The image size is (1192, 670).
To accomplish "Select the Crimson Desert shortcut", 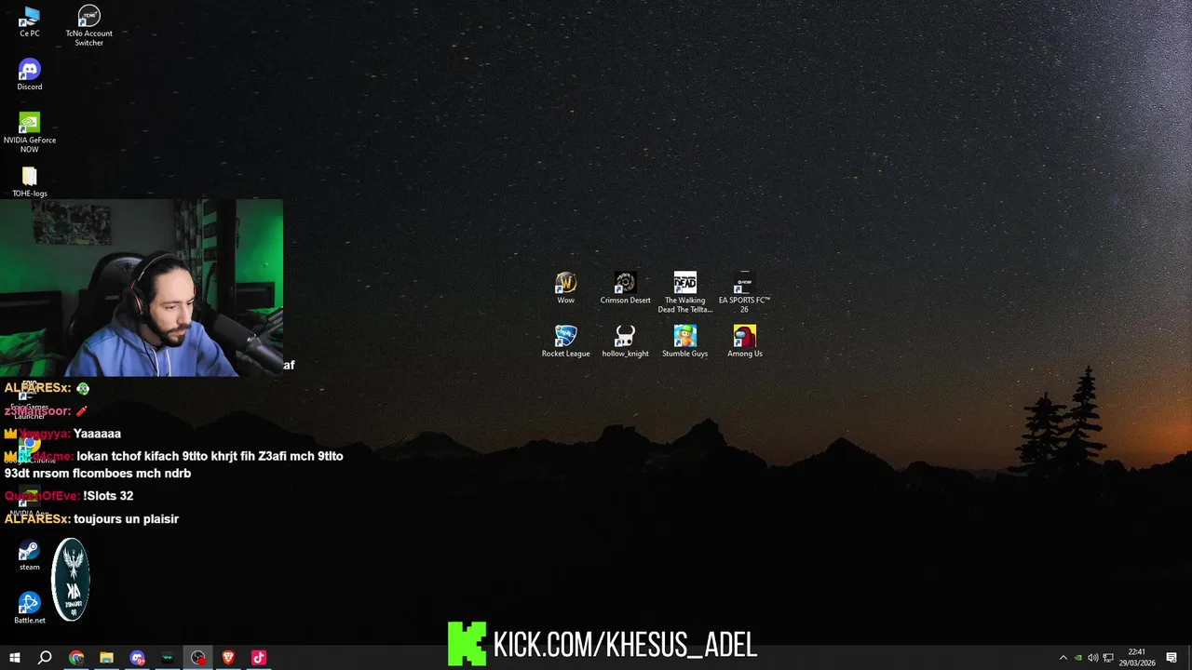I will [x=625, y=288].
